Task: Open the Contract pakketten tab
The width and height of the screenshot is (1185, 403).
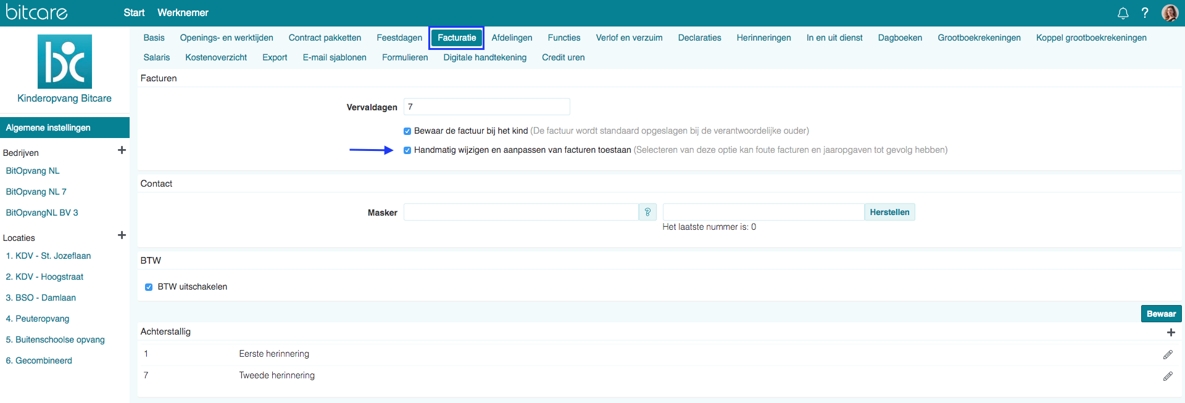Action: point(325,38)
